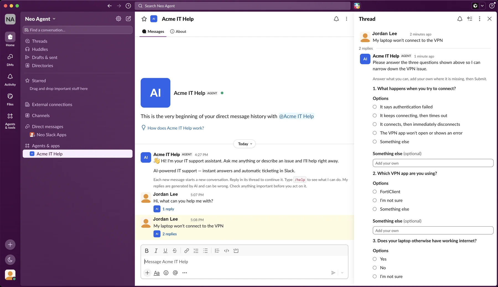498x287 pixels.
Task: Open 'How does Acme IT Help work?' link
Action: point(175,128)
